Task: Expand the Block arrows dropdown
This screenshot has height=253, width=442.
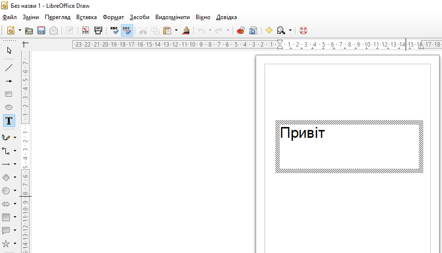Action: (x=15, y=203)
